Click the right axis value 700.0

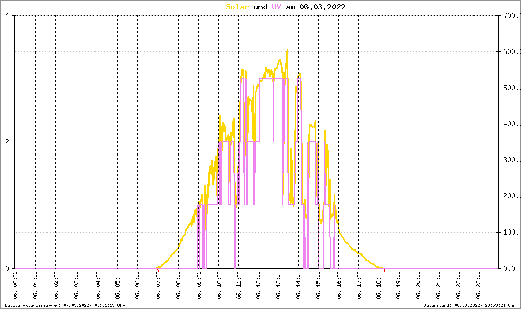coord(512,16)
